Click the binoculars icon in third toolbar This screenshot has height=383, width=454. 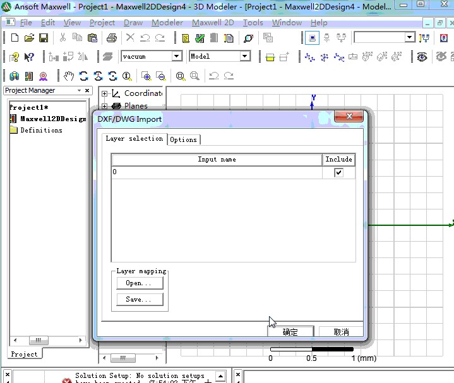(14, 76)
